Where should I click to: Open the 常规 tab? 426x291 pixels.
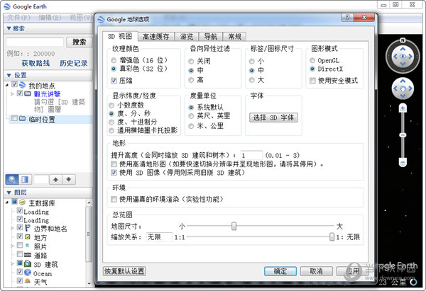point(234,37)
